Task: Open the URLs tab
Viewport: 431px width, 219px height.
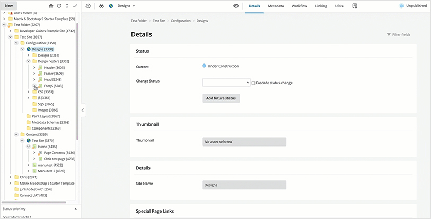Action: coord(339,6)
